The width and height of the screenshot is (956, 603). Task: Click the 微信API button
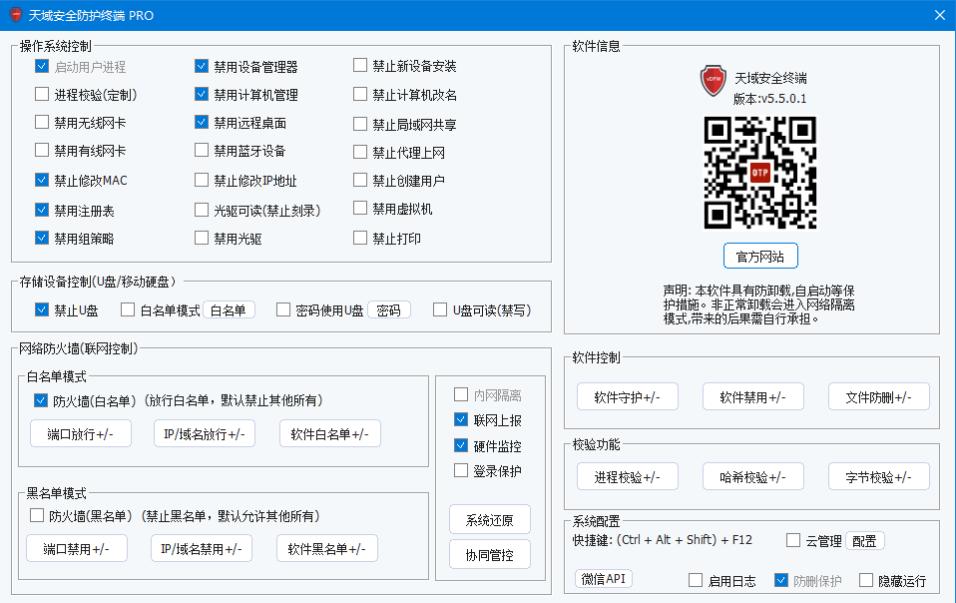(604, 578)
